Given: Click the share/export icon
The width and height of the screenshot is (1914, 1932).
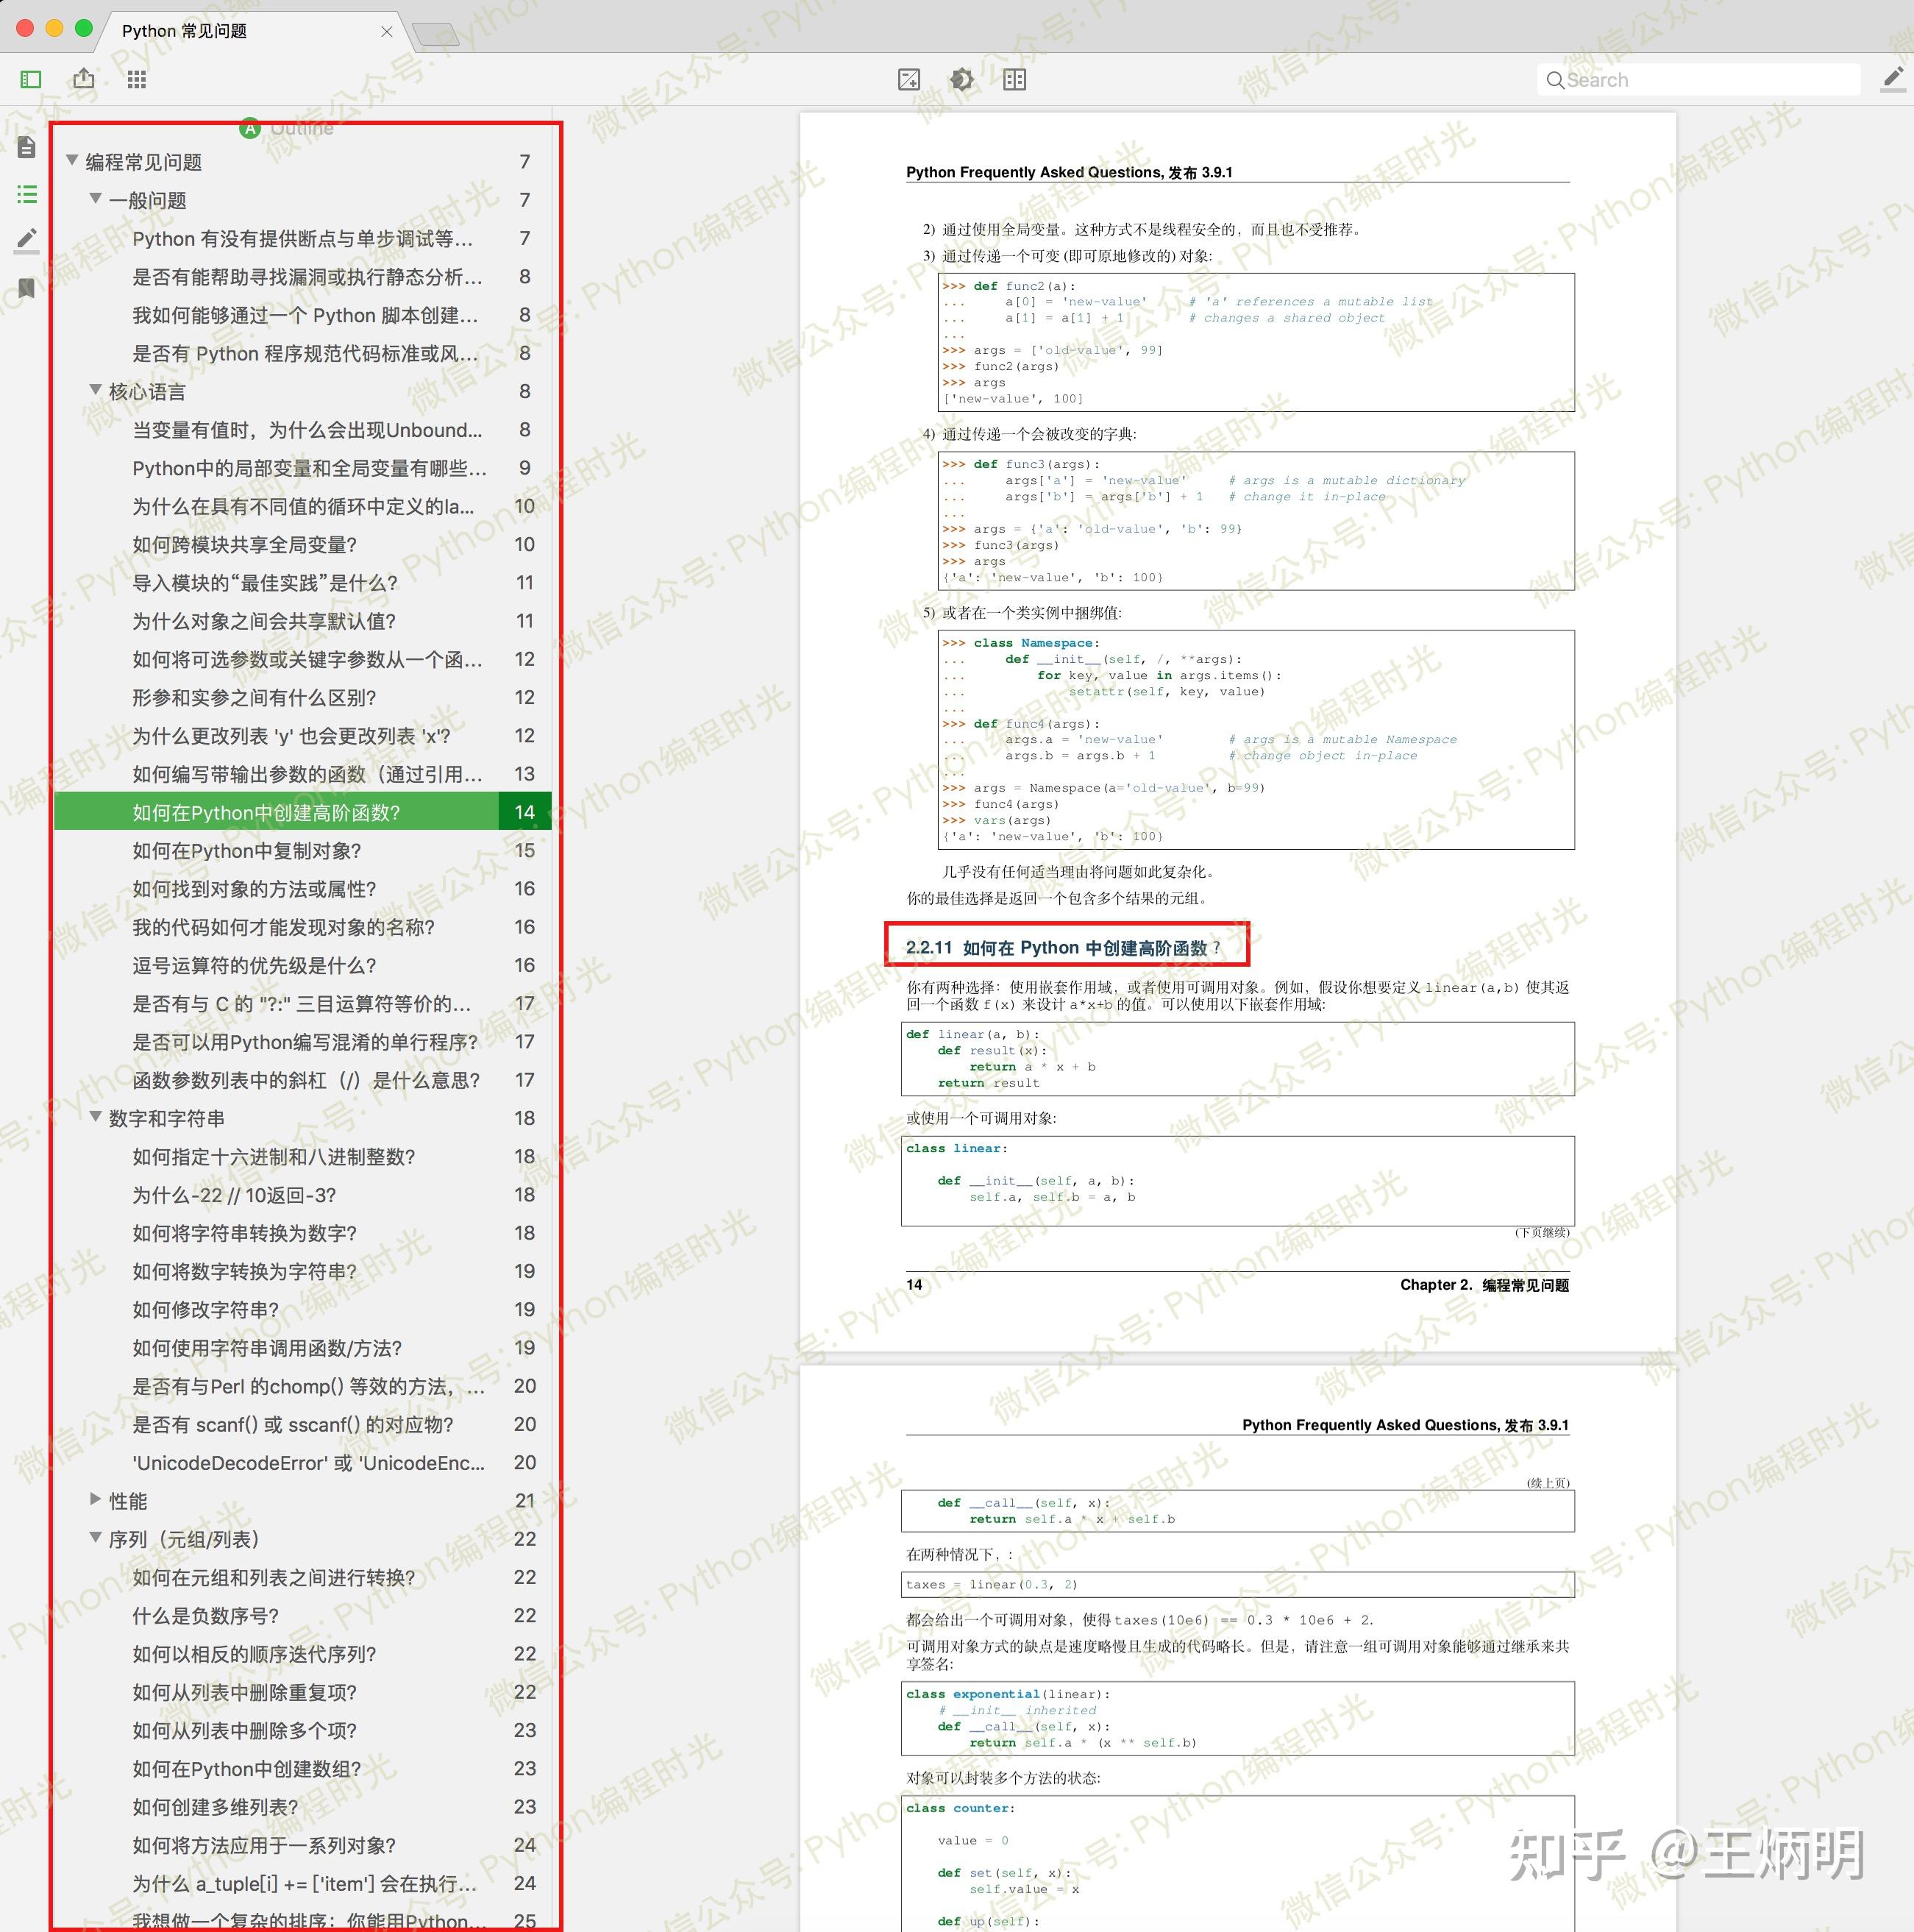Looking at the screenshot, I should click(x=84, y=78).
